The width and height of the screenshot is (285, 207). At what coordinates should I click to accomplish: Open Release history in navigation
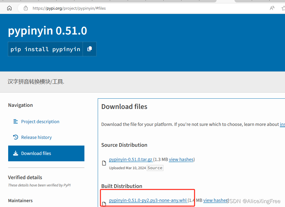coord(36,137)
